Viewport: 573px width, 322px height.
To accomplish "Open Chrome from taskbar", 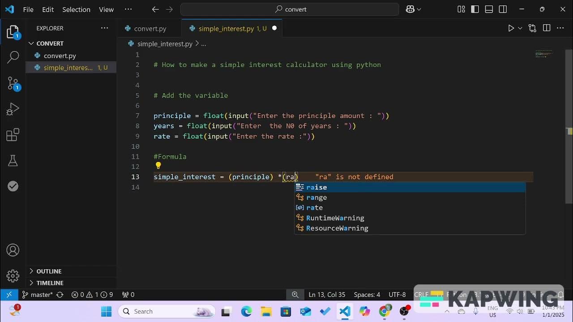I will [384, 312].
